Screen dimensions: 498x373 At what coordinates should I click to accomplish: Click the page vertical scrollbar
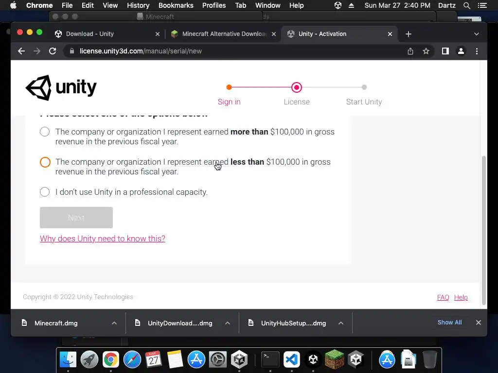484,230
